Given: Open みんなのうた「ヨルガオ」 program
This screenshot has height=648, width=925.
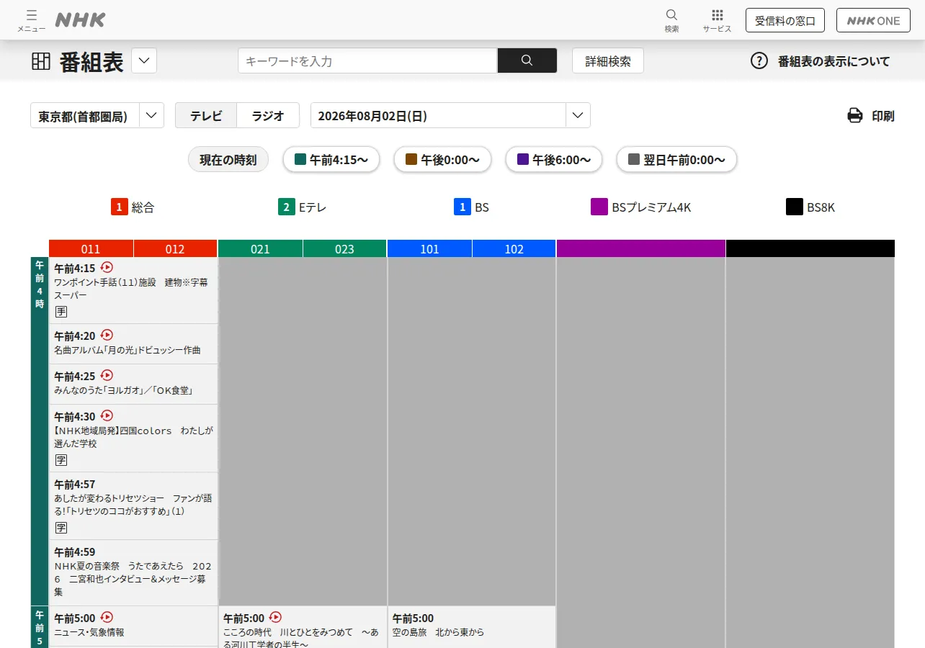Looking at the screenshot, I should (x=133, y=384).
